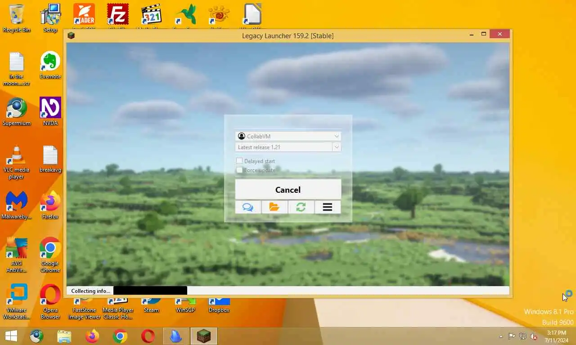
Task: Close the Legacy Launcher window
Action: [499, 34]
